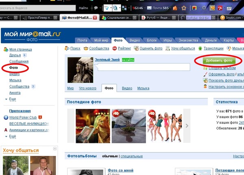Click the gear settings icon in browser toolbar
Screen dimensions: 244x175
tap(204, 8)
